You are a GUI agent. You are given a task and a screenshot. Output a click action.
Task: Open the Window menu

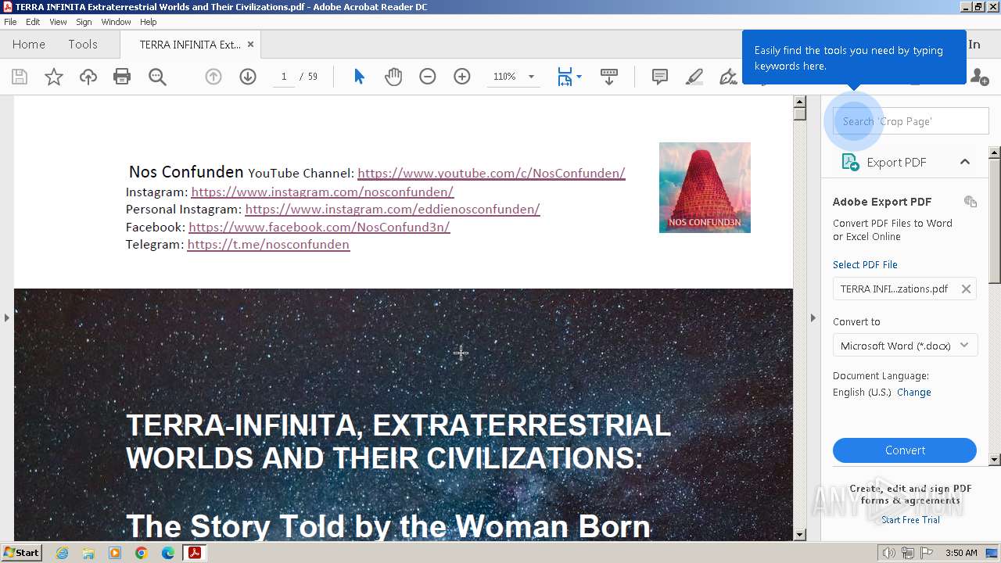point(116,22)
